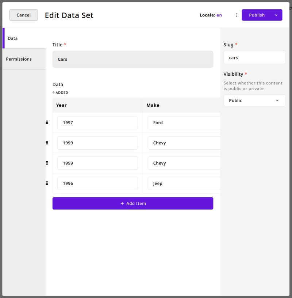Click the "en" locale link
The image size is (292, 298).
(x=219, y=15)
